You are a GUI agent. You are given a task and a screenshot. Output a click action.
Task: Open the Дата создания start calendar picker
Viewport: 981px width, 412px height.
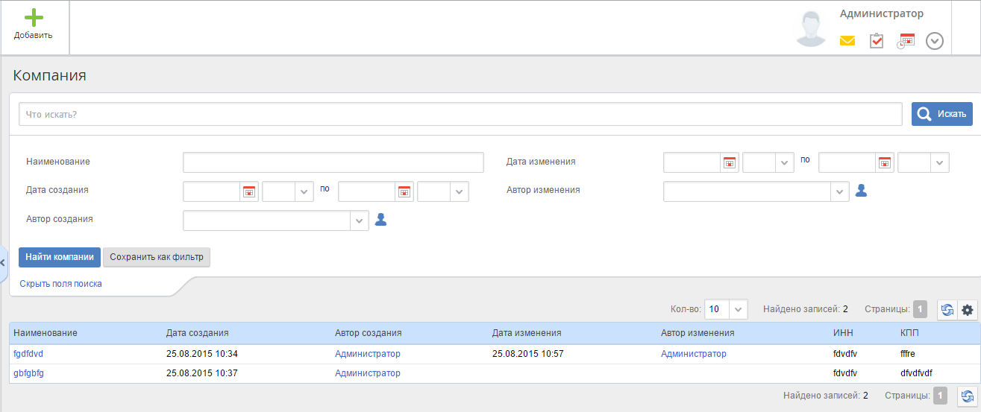[249, 191]
